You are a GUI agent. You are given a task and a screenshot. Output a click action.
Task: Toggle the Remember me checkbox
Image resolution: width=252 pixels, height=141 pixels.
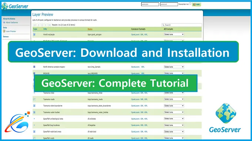(190, 4)
